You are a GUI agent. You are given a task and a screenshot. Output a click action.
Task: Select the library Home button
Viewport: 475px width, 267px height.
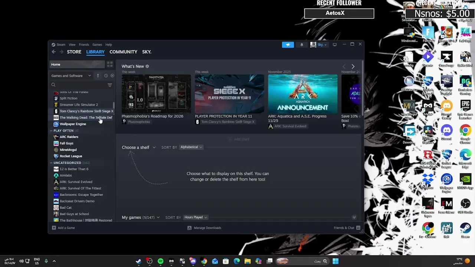(77, 65)
